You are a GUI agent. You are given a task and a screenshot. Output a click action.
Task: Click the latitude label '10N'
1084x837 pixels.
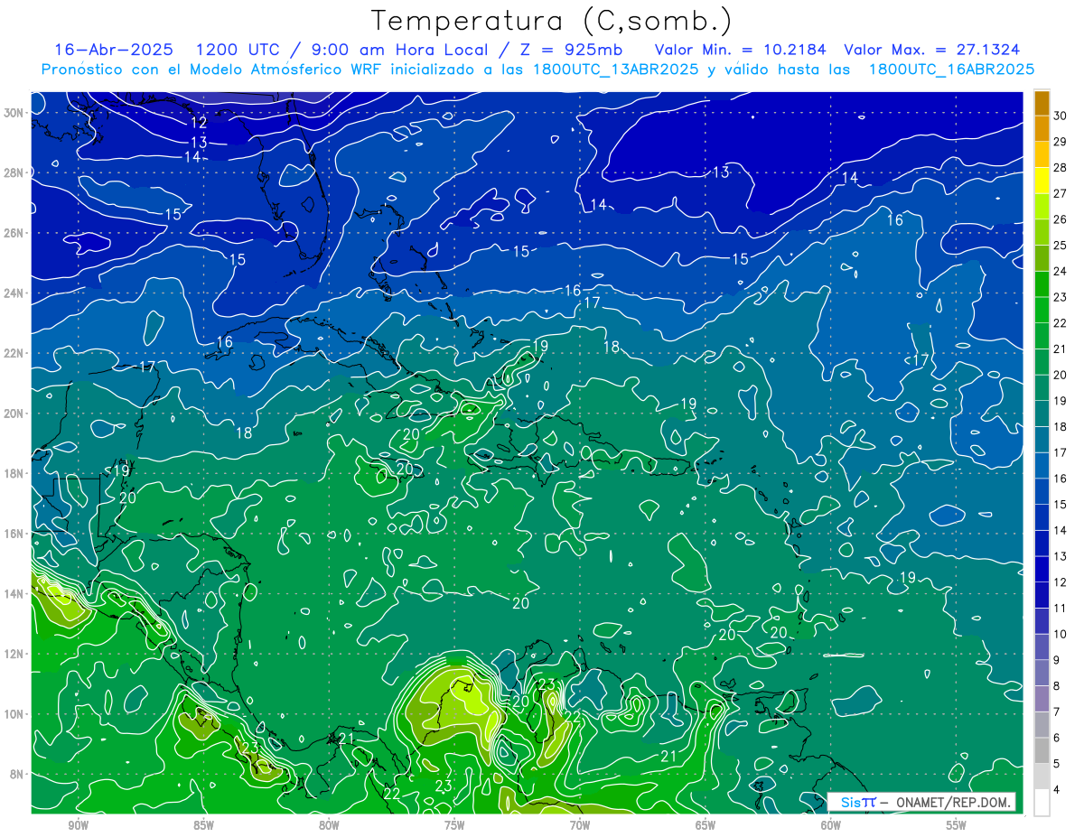point(14,714)
